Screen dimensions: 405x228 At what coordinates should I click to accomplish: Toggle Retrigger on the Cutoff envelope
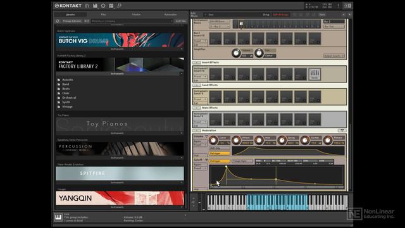220,161
